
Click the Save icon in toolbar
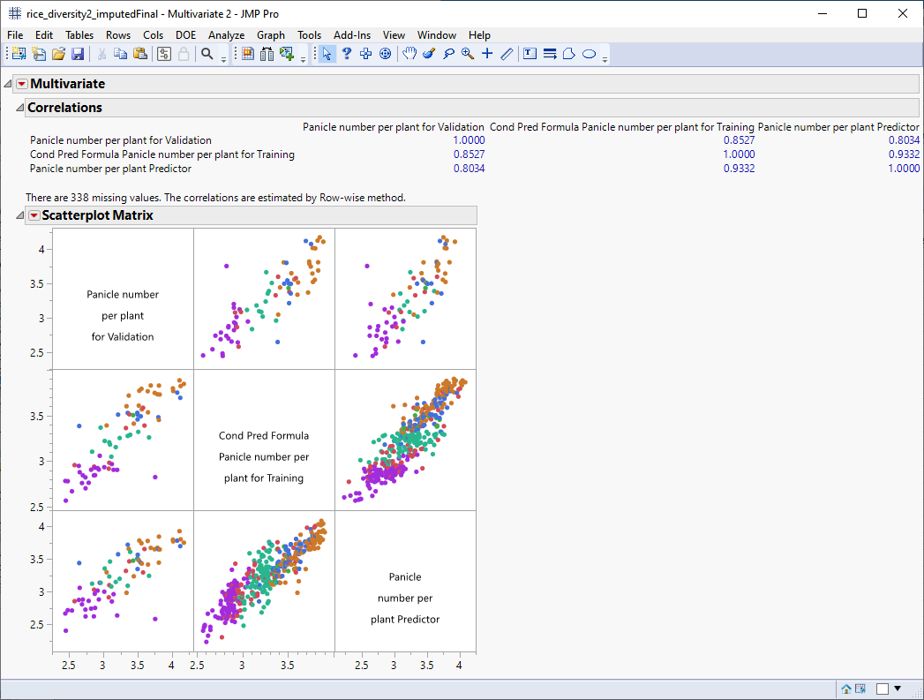78,55
